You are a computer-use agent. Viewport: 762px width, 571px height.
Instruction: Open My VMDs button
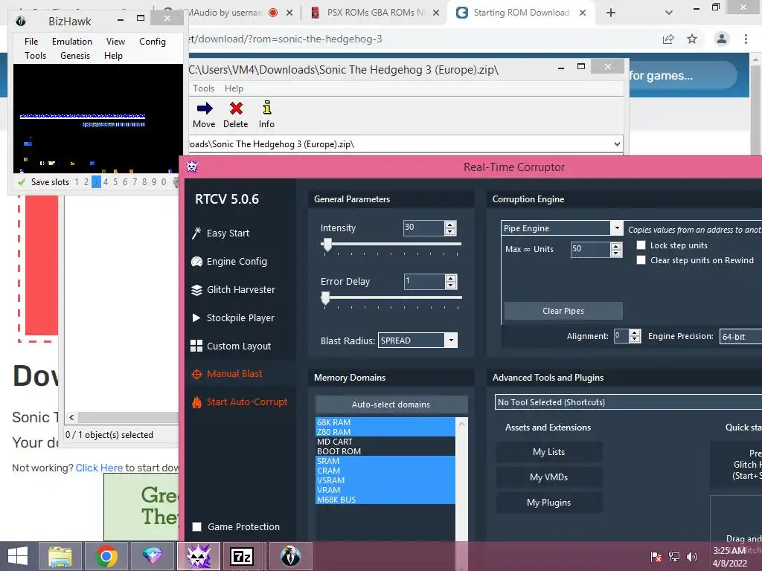[x=549, y=477]
